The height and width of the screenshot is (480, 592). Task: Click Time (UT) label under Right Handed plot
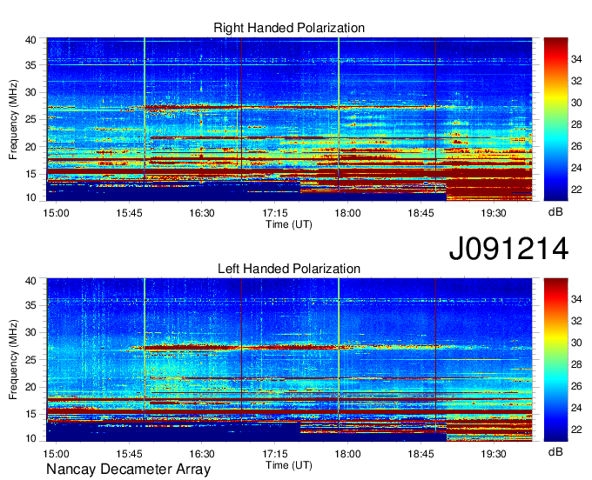[289, 224]
